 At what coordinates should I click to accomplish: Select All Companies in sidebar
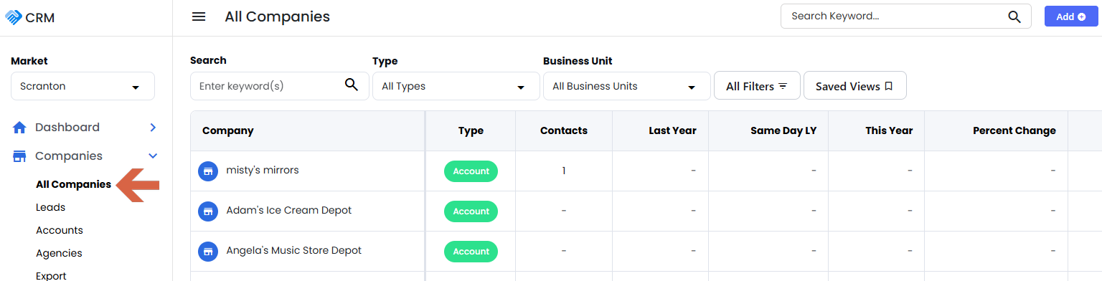73,184
